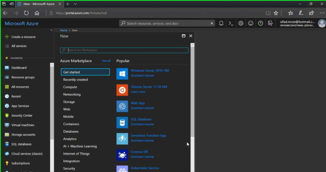Screen dimensions: 326x172
Task: Select the Recently created category
Action: click(75, 80)
